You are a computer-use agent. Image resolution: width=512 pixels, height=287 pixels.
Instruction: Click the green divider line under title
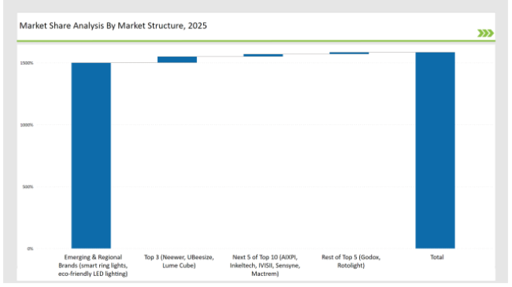point(256,41)
